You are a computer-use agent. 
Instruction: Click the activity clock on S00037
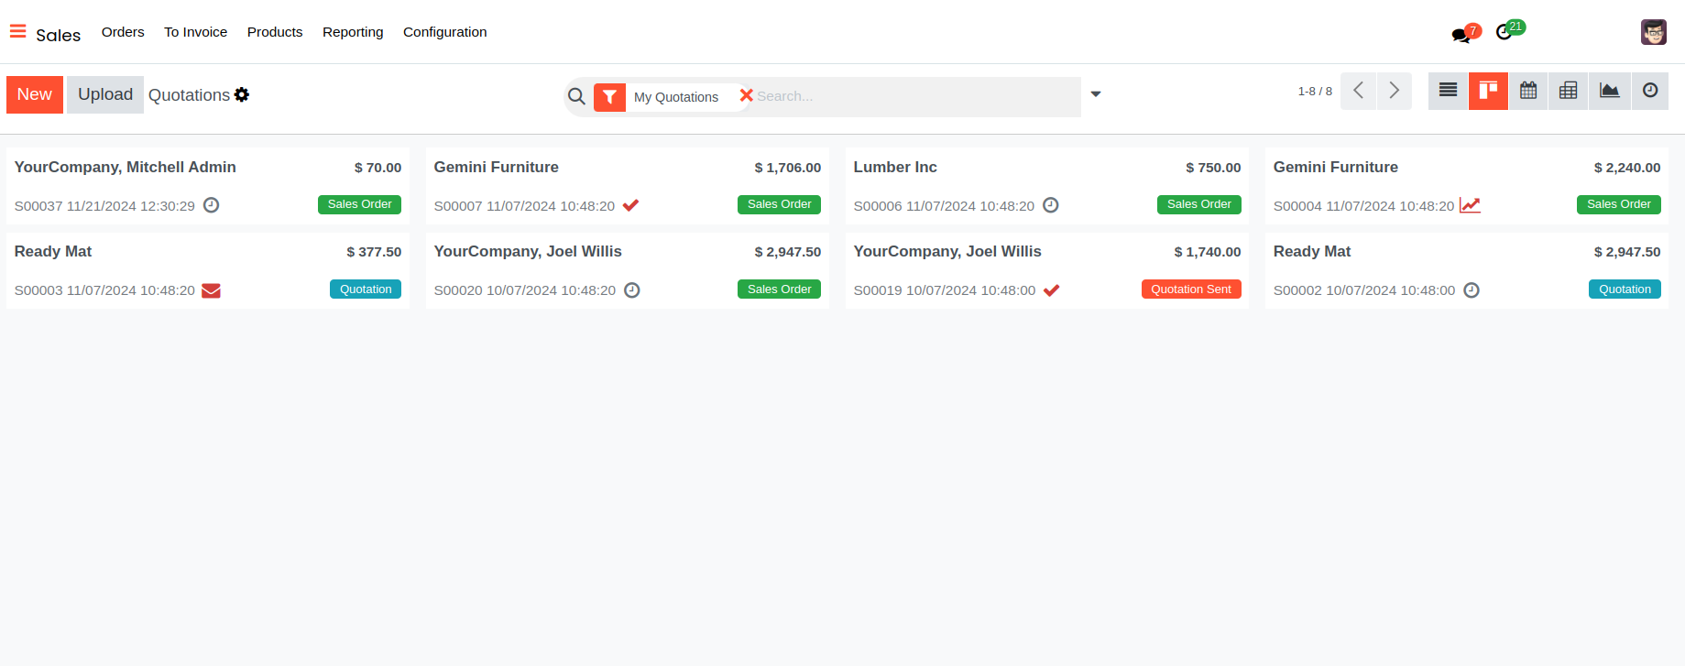click(211, 205)
